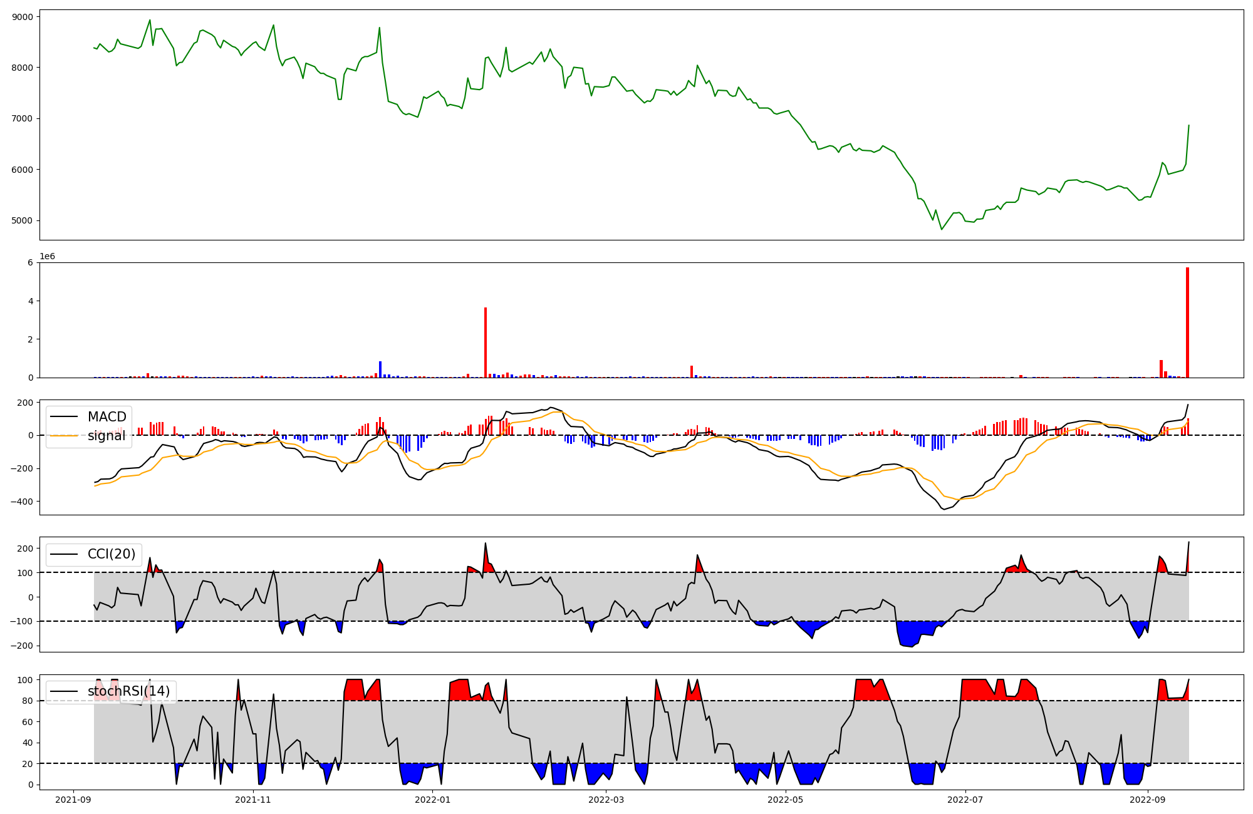Click the stochRSI(14) legend label

(128, 691)
